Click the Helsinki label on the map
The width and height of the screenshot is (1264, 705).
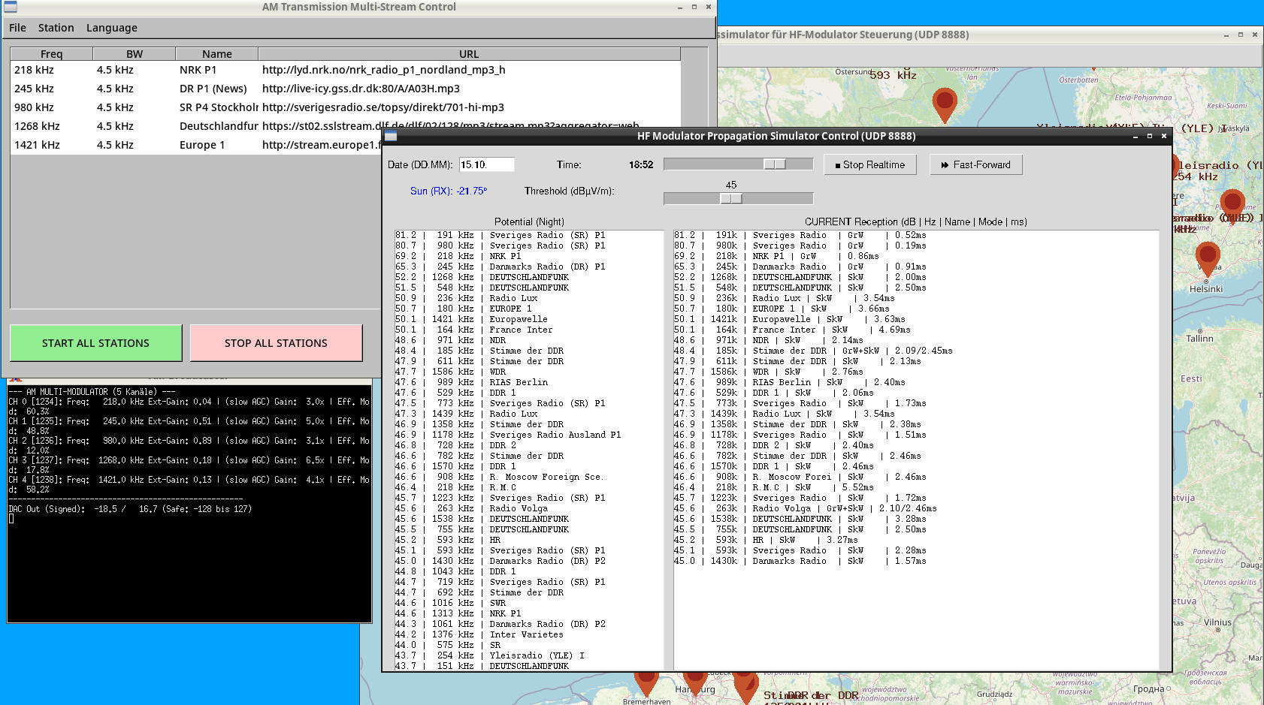[1206, 288]
